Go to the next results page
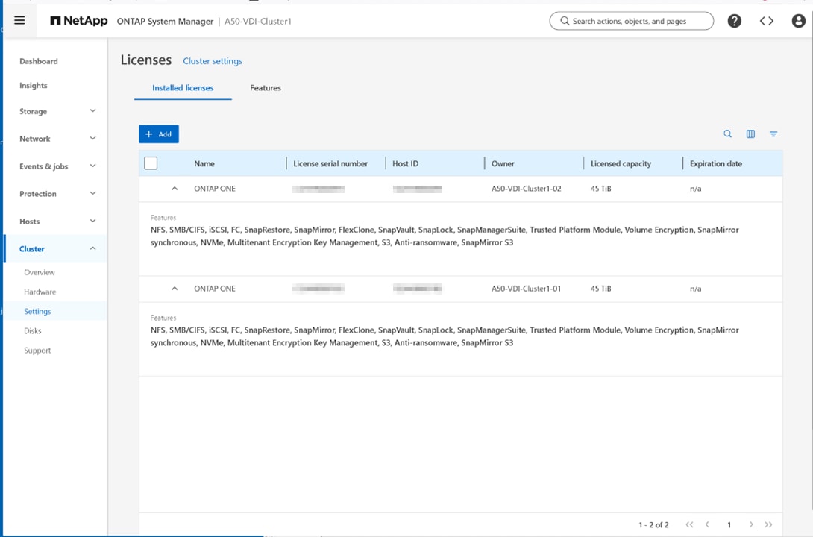The width and height of the screenshot is (813, 537). tap(751, 524)
